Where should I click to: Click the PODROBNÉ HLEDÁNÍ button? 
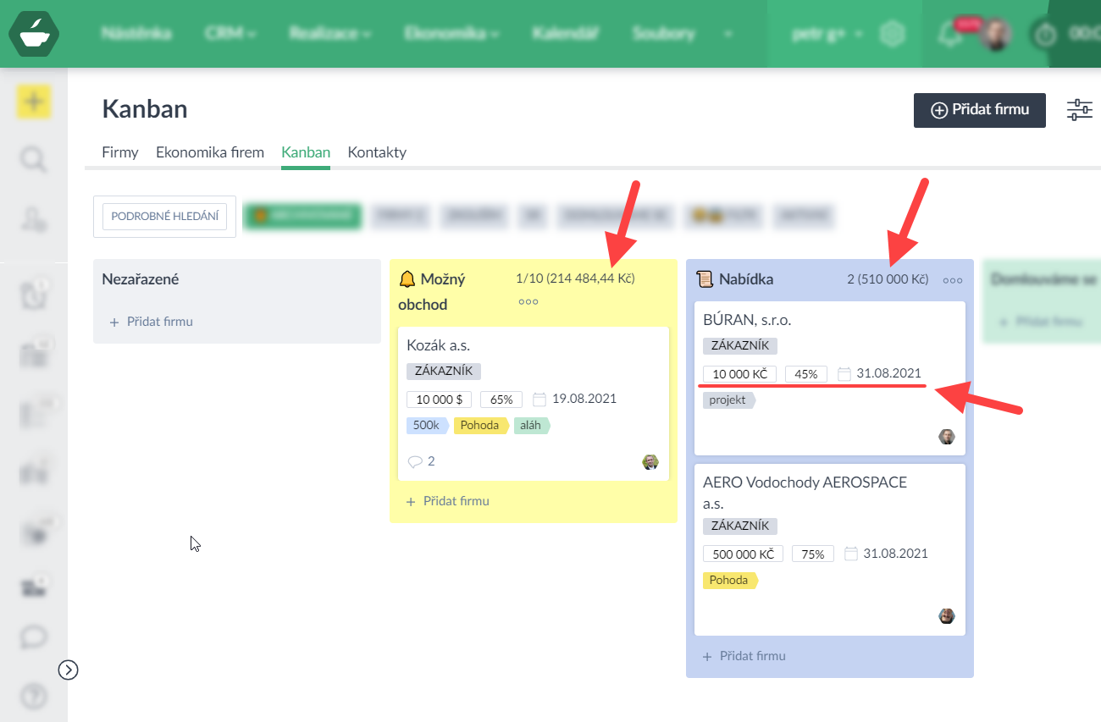pyautogui.click(x=164, y=217)
